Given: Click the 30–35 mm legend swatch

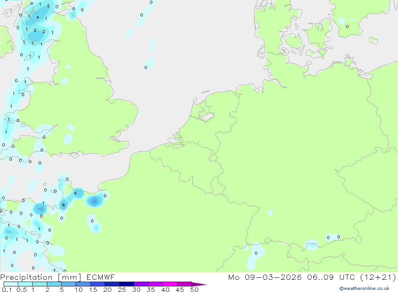Looking at the screenshot, I should pos(141,284).
